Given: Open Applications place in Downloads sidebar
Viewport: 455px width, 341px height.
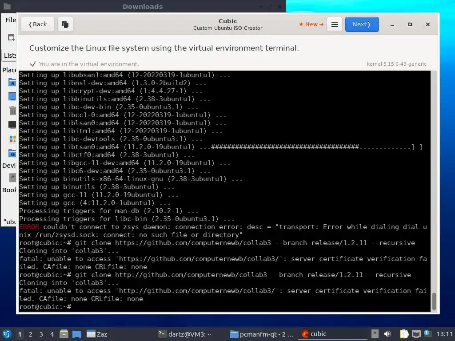Looking at the screenshot, I should point(12,139).
